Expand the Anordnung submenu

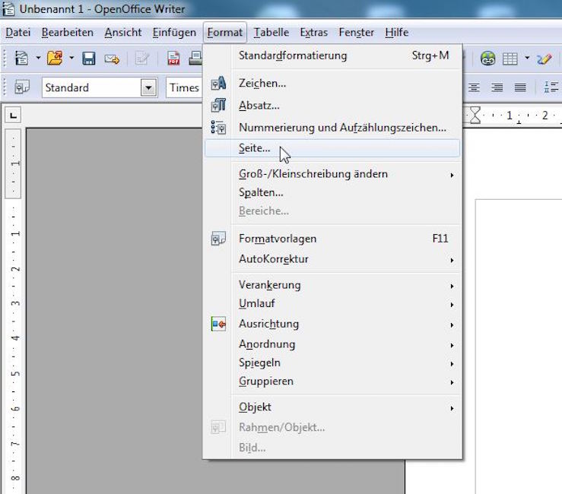(x=332, y=344)
